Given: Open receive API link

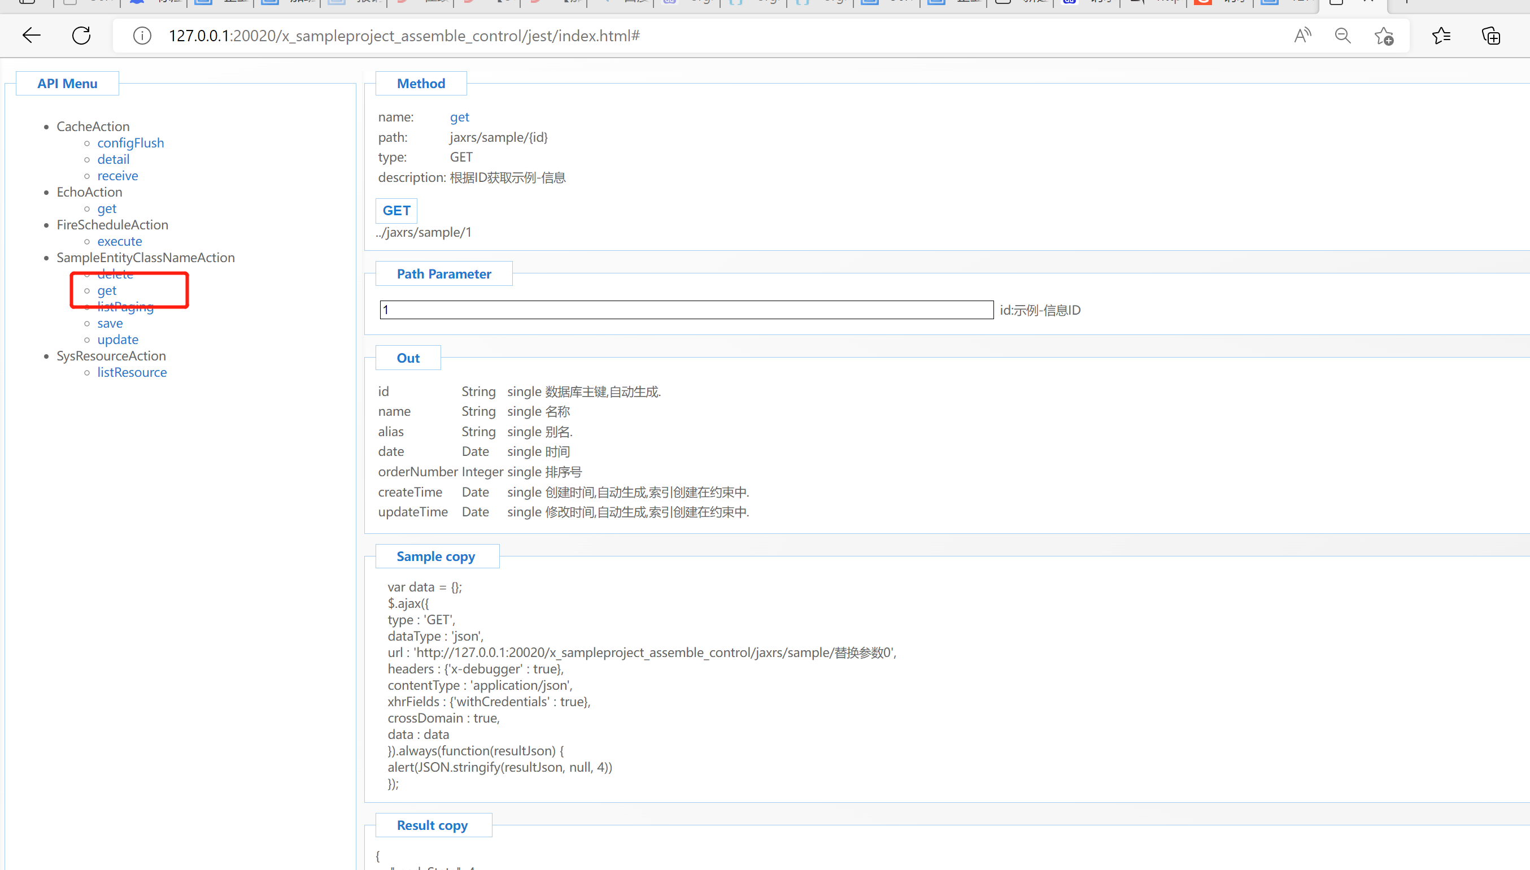Looking at the screenshot, I should point(117,176).
